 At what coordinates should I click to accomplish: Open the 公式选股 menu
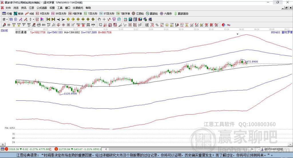(42, 8)
